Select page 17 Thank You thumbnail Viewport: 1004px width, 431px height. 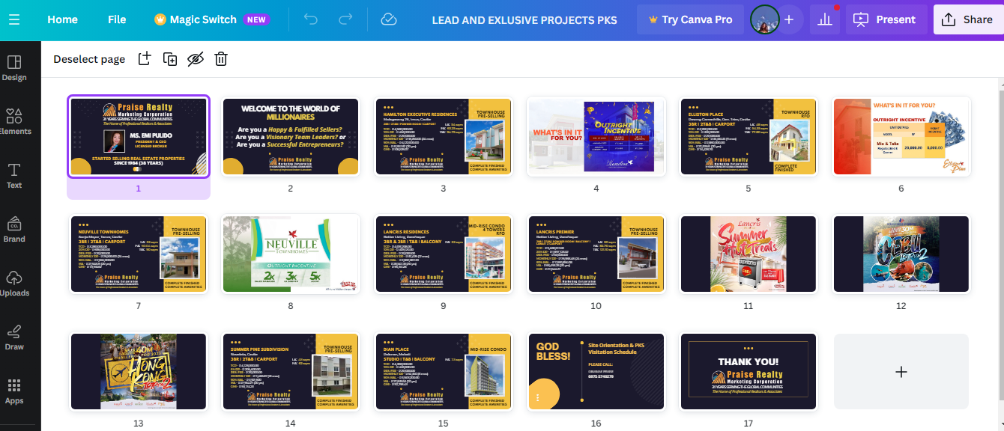point(749,371)
